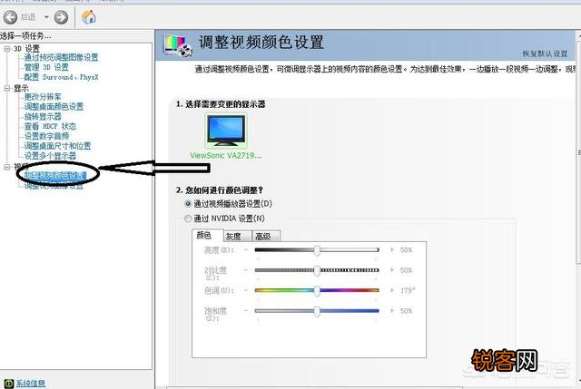Open 设置多个显示器

click(50, 156)
